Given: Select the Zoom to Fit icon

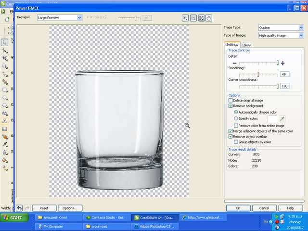Looking at the screenshot, I should (x=201, y=18).
